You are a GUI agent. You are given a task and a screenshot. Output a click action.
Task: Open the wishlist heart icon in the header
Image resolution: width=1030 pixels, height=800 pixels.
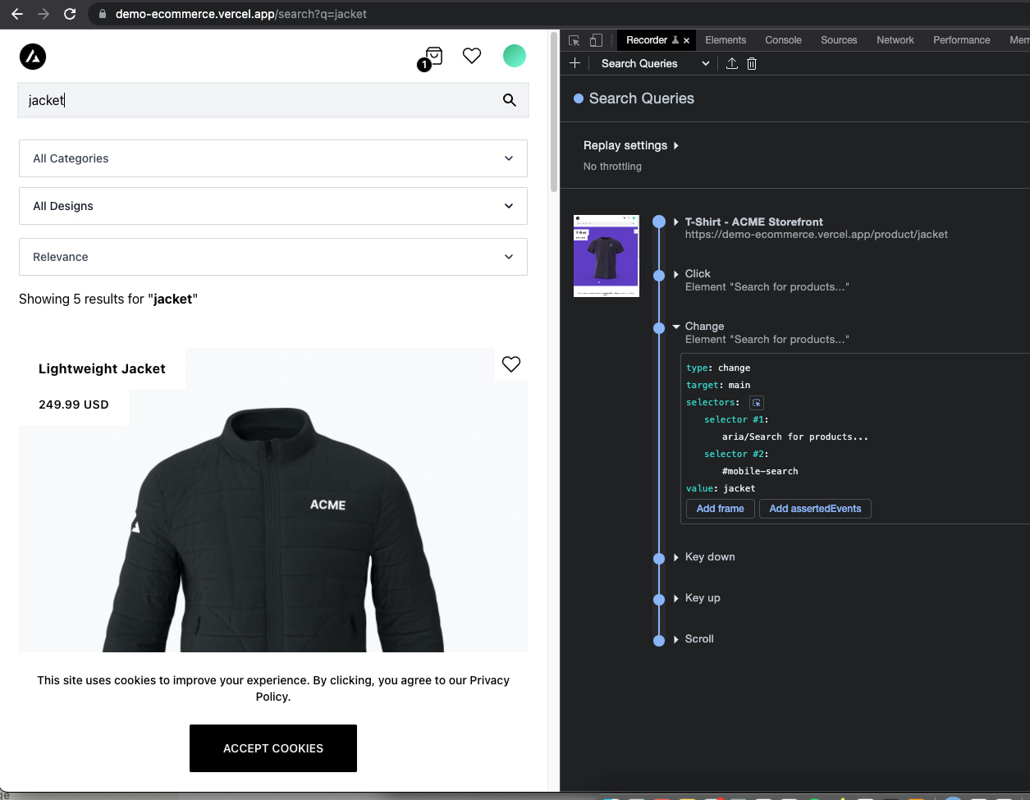472,56
